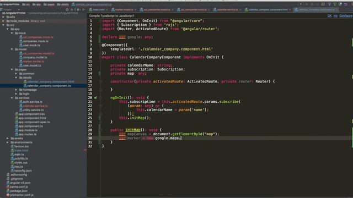Collapse the model folder
Viewport: 353px width, 198px height.
coord(12,49)
